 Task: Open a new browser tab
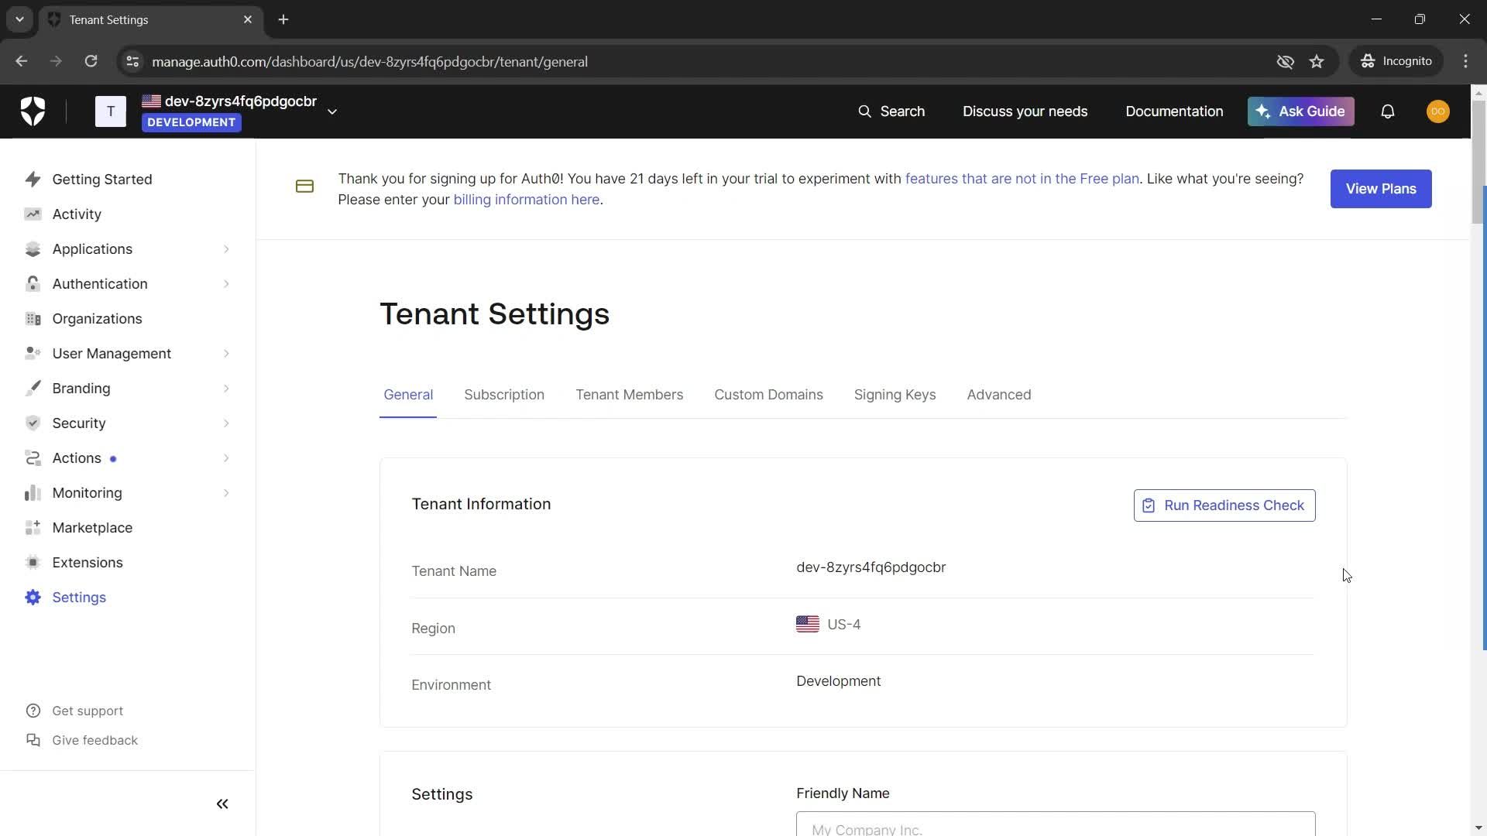(283, 19)
